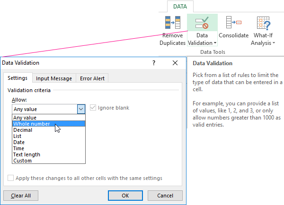
Task: Choose Text length in Allow list
Action: (27, 154)
